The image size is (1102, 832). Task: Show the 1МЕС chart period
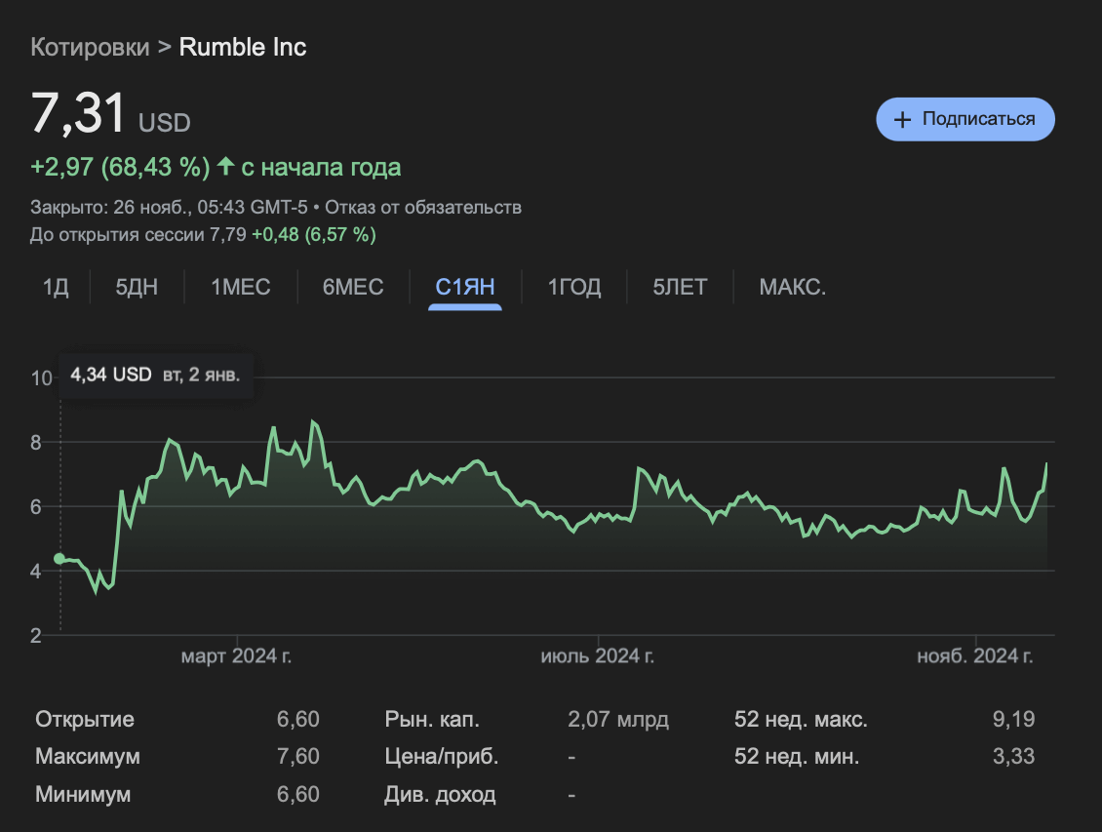click(240, 288)
